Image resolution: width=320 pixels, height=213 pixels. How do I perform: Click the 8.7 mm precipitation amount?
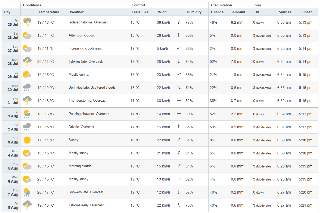point(237,101)
